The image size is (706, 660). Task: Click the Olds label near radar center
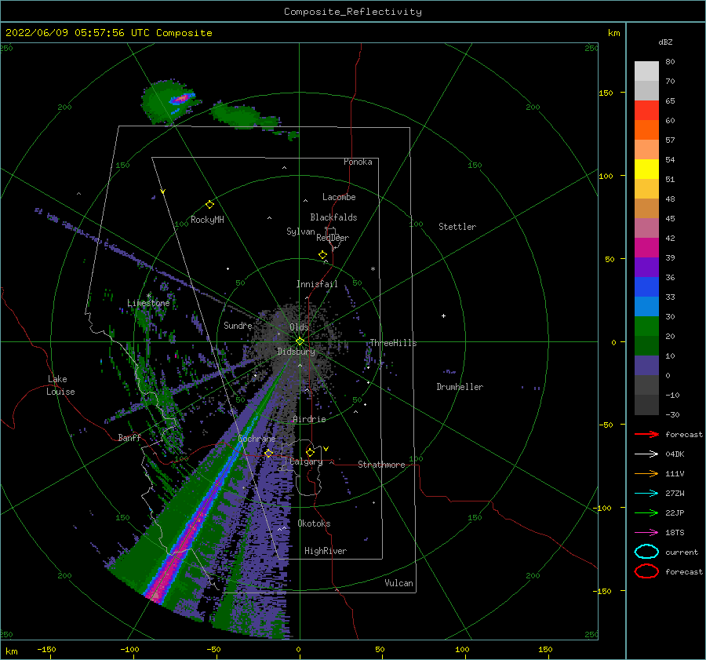[x=299, y=327]
